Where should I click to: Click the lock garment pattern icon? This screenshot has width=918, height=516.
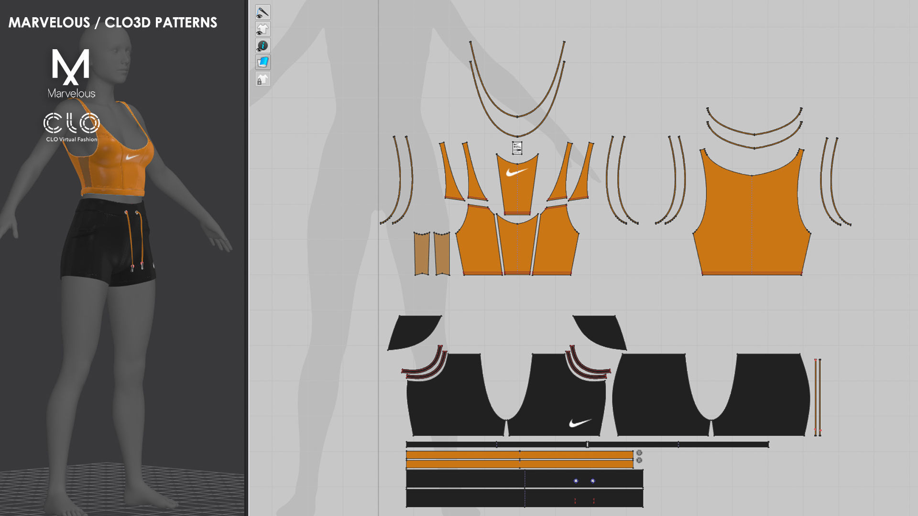pos(262,79)
